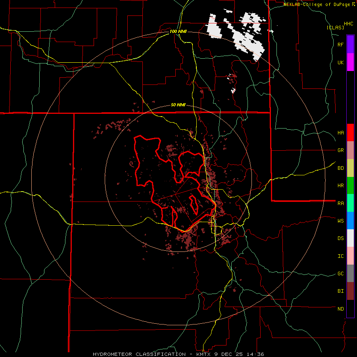Click the RF purple legend swatch

pyautogui.click(x=350, y=44)
